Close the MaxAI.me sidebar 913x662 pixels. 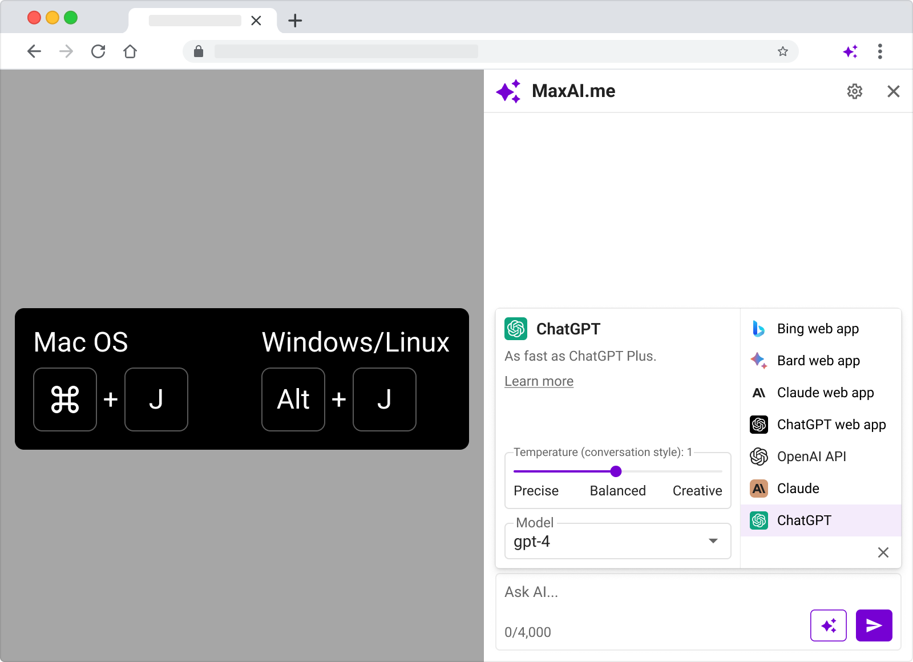(x=894, y=91)
